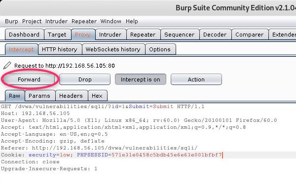Click the pencil edit icon beside the request target
This screenshot has width=296, height=191.
[7, 66]
